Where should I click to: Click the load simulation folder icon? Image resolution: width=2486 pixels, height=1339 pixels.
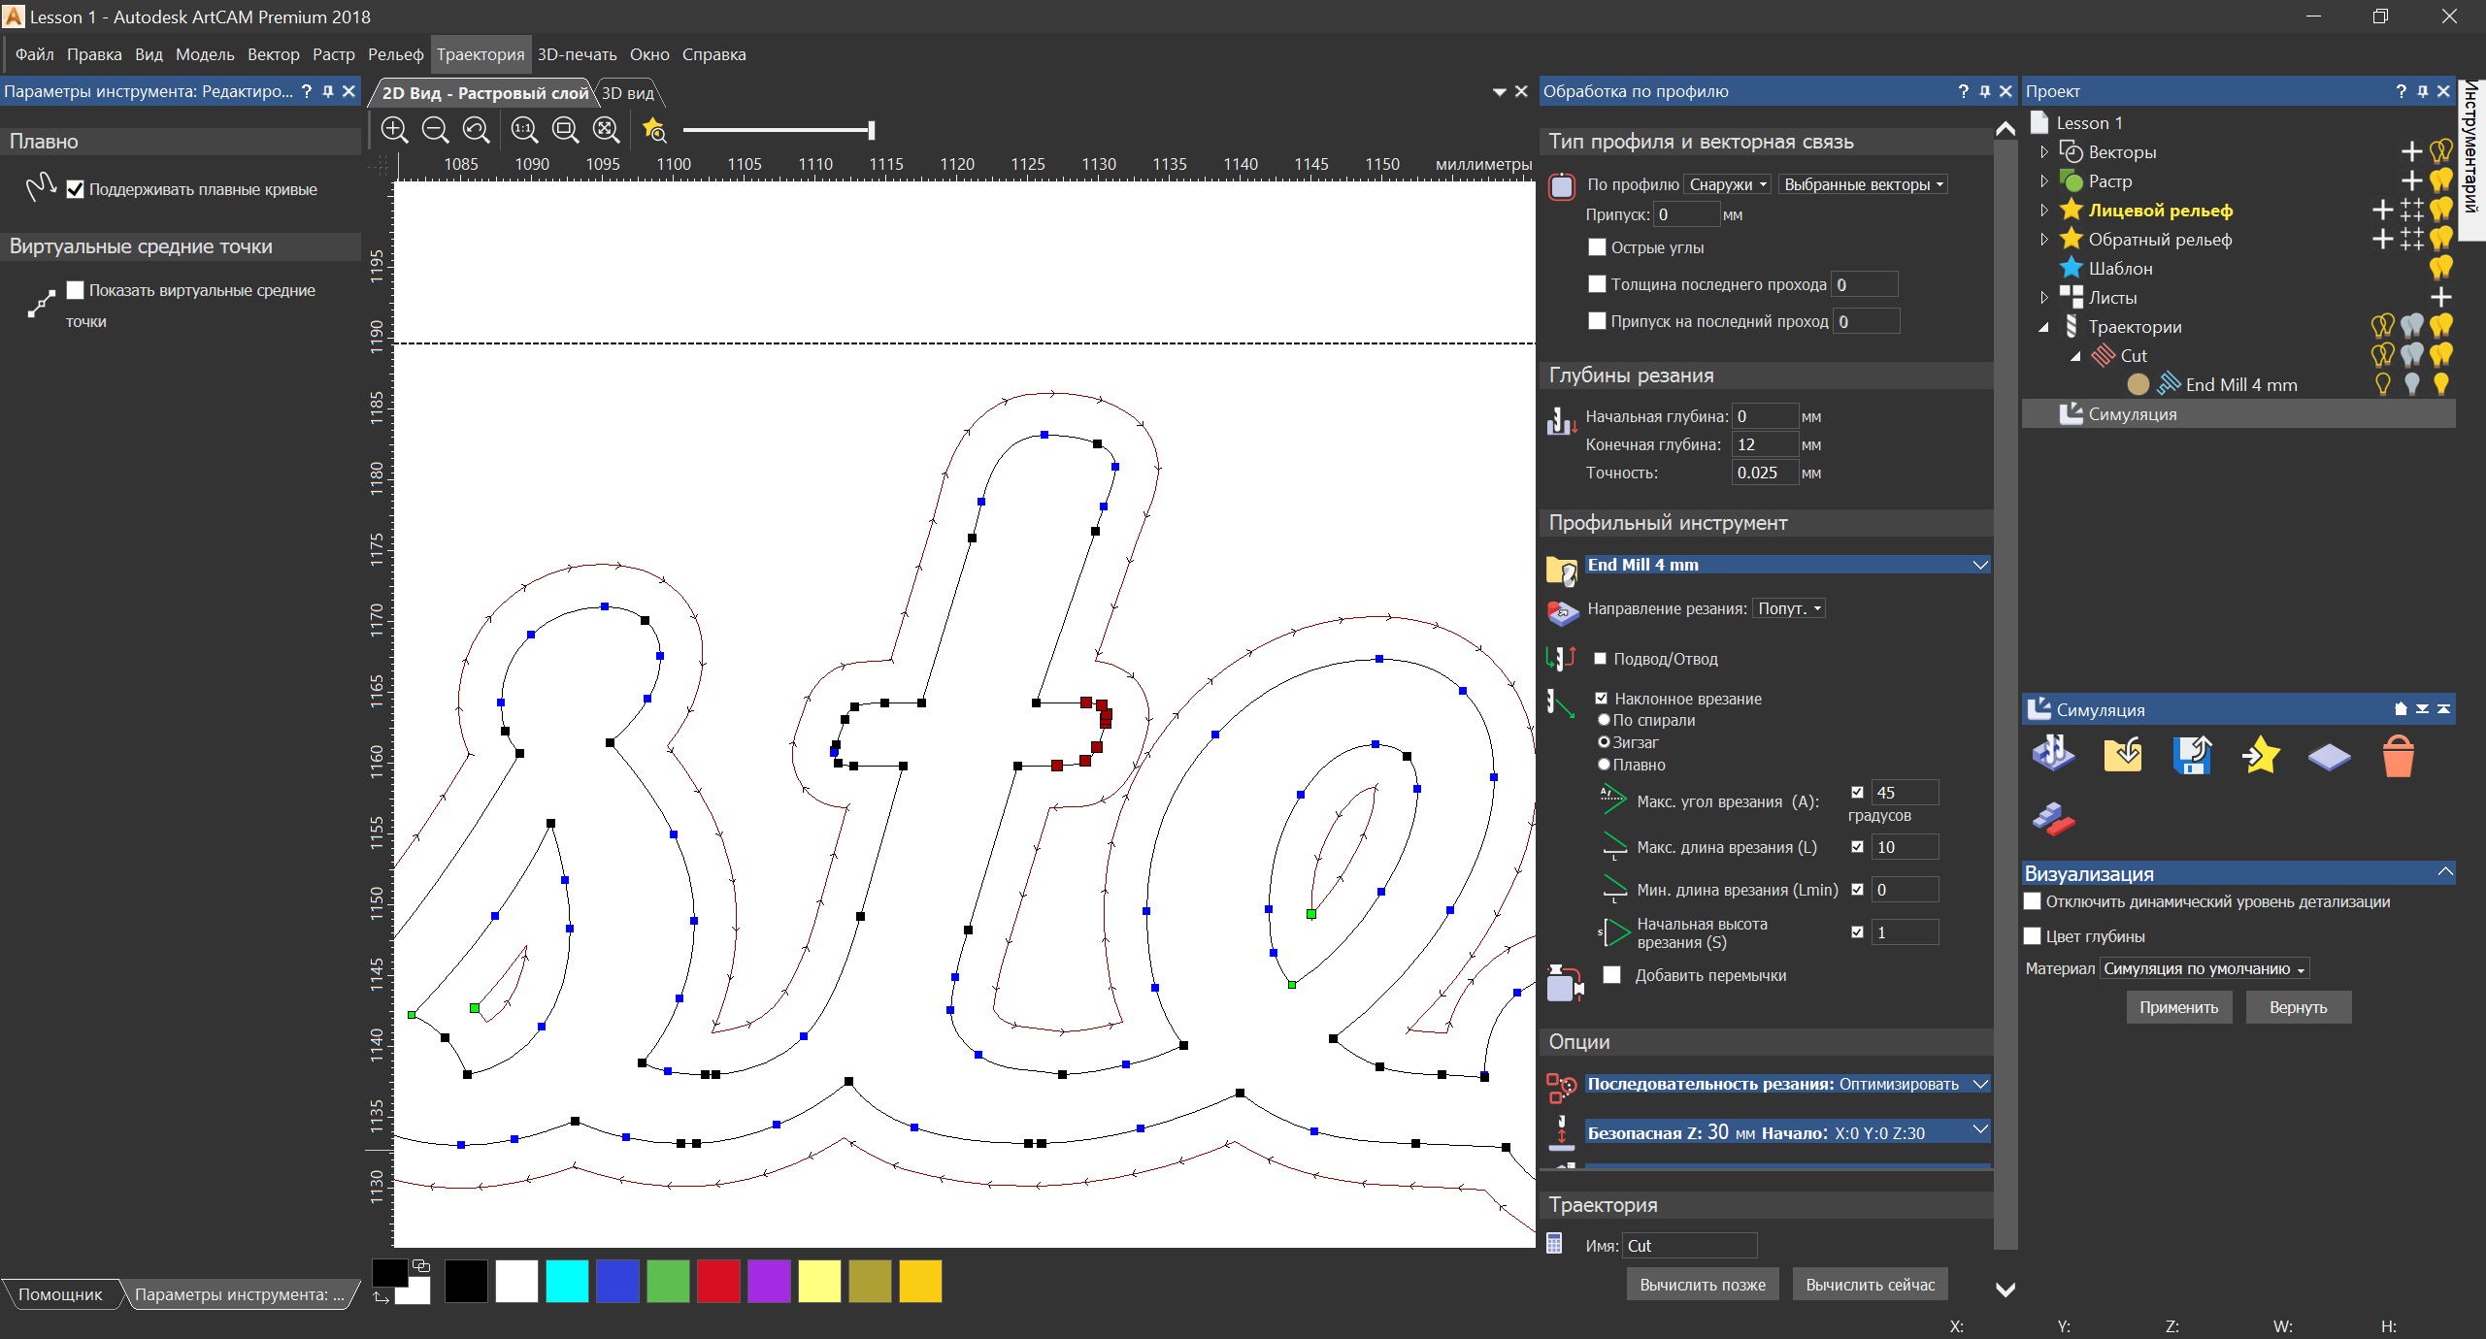[x=2123, y=756]
